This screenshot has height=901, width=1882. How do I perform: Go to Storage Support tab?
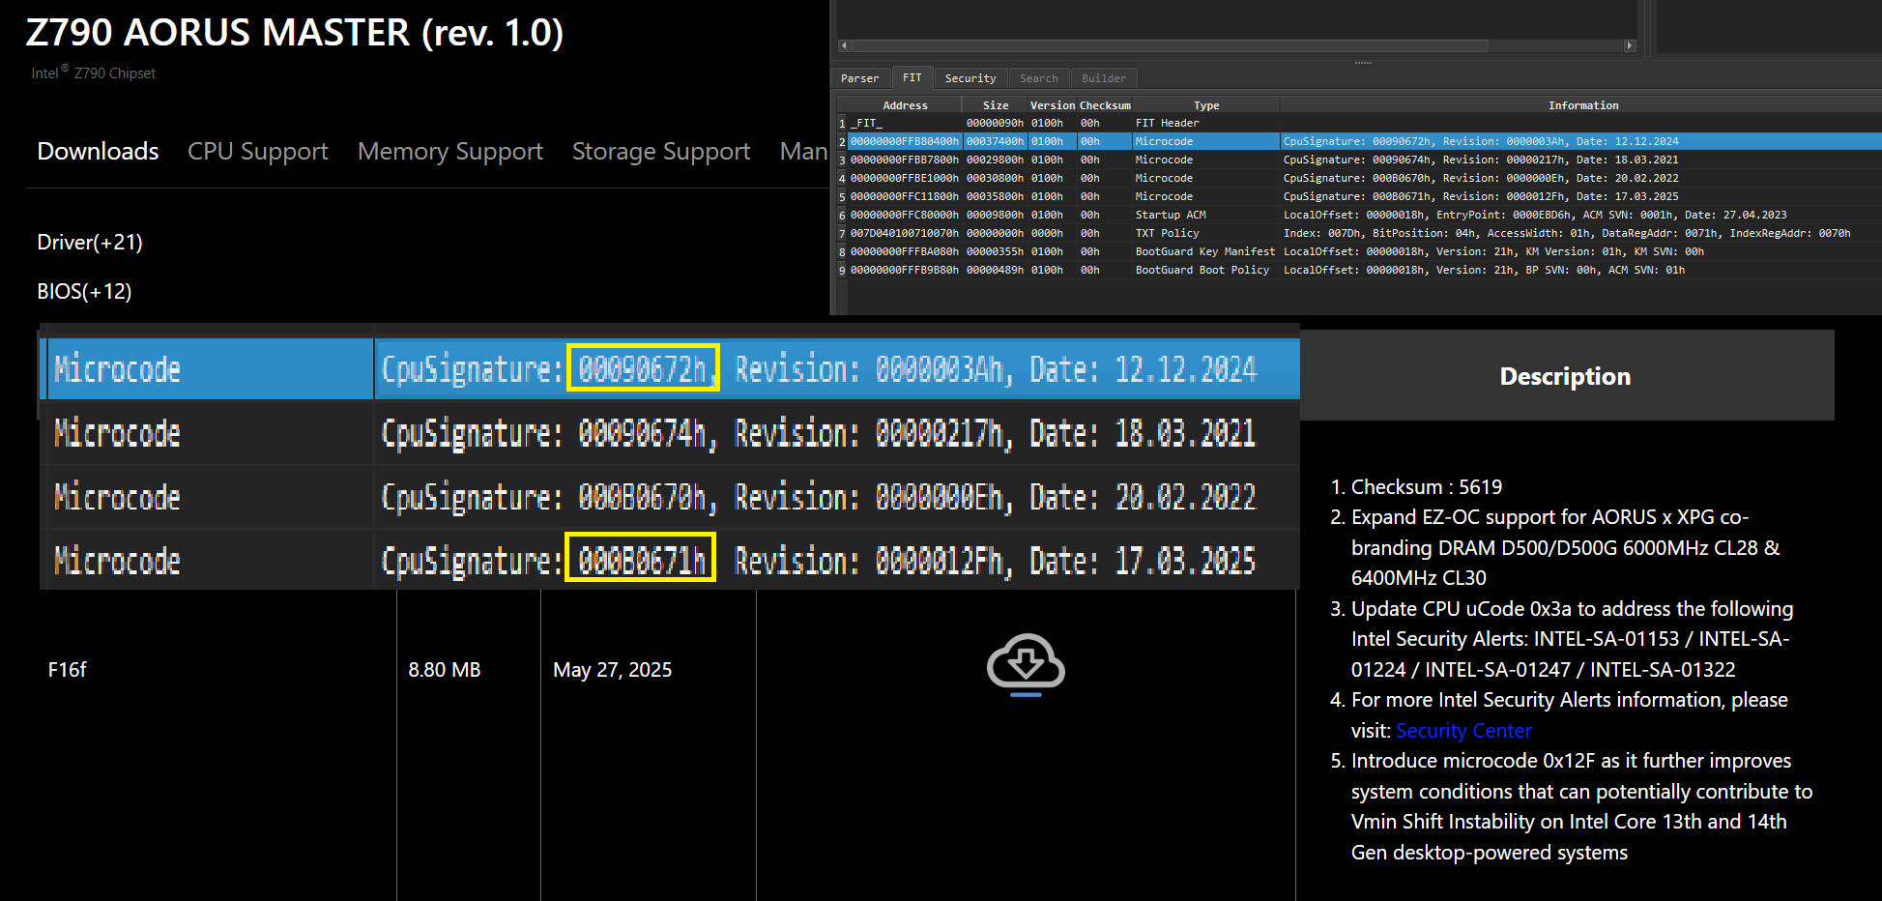click(661, 152)
